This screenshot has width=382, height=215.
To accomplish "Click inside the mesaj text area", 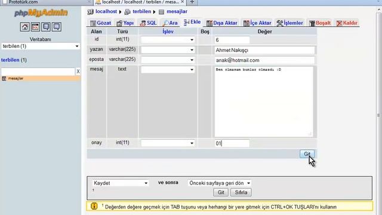I will pyautogui.click(x=264, y=102).
